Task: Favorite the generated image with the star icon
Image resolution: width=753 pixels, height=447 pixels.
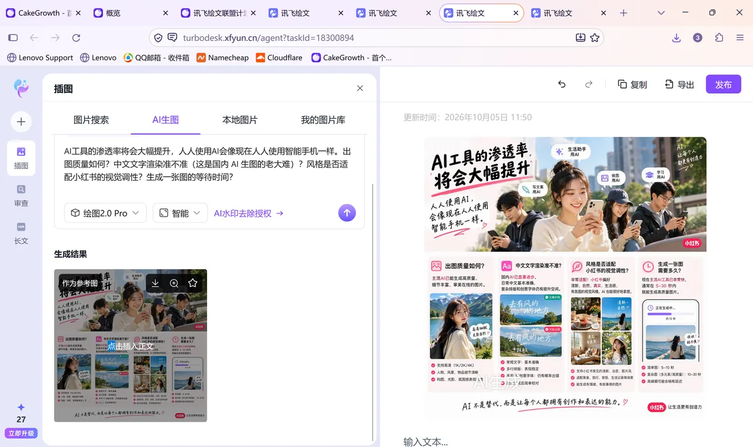Action: 193,283
